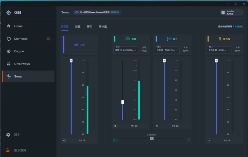Click the chat channel 100% boost value
The height and width of the screenshot is (157, 248).
click(x=186, y=51)
